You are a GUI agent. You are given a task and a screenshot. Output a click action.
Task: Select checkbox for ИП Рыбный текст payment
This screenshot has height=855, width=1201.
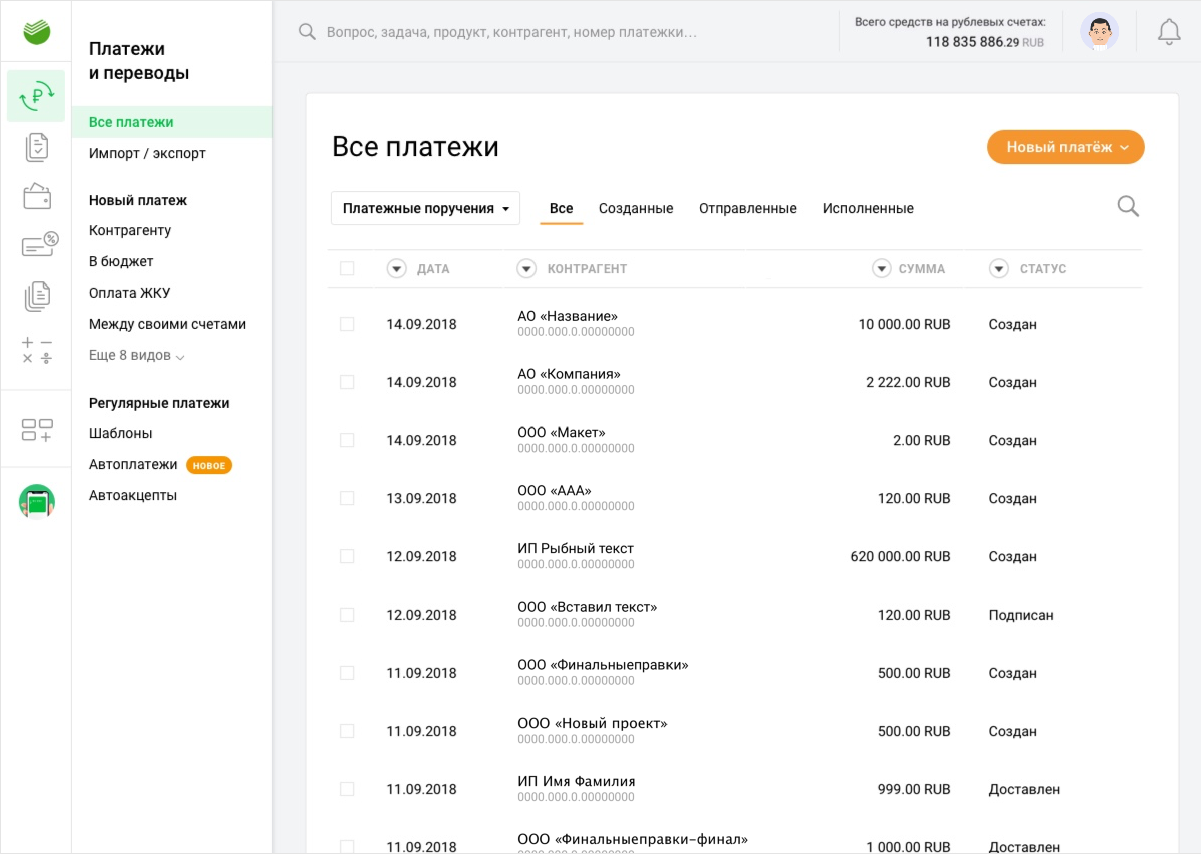346,556
